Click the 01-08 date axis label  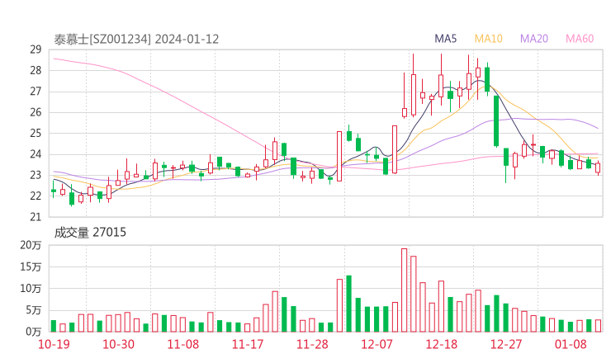click(571, 344)
